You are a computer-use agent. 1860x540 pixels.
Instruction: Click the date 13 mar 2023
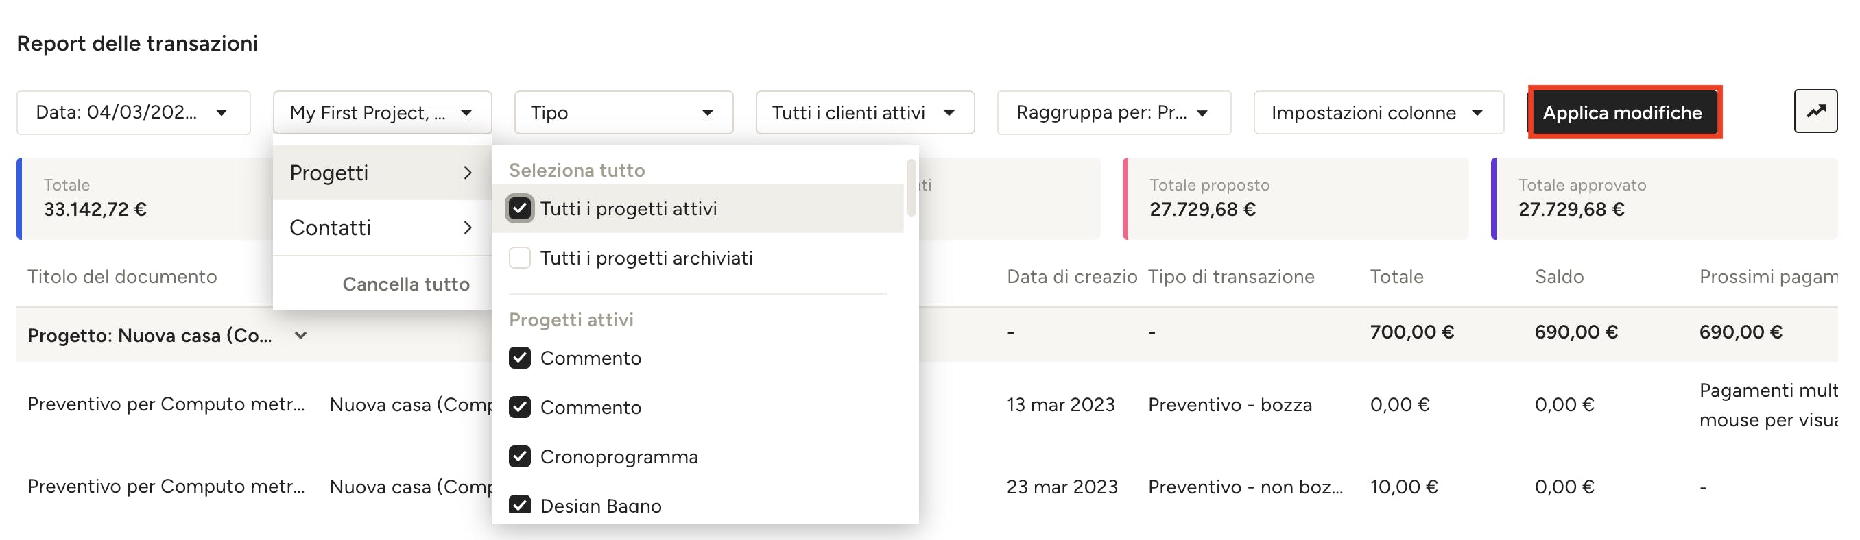coord(1061,404)
